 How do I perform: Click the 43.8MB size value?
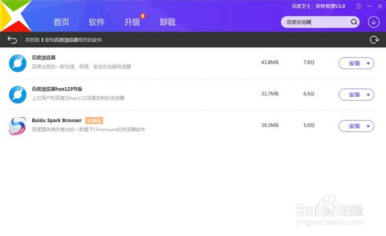click(270, 62)
